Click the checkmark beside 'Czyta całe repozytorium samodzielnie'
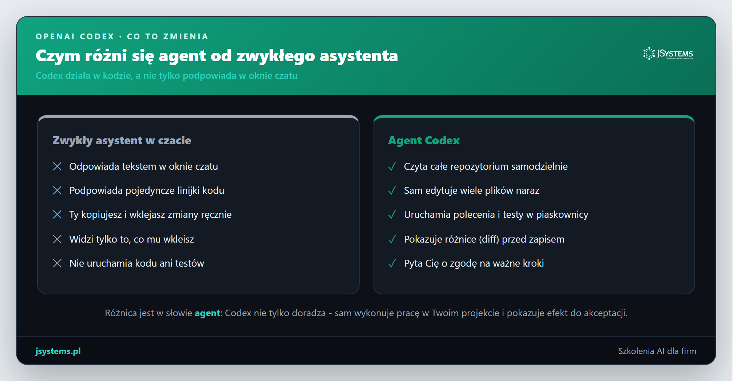The image size is (733, 381). coord(392,166)
